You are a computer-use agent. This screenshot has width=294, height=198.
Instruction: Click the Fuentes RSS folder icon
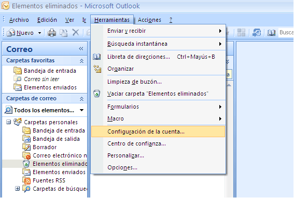point(26,180)
